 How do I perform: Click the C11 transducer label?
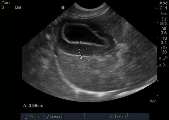point(163,8)
